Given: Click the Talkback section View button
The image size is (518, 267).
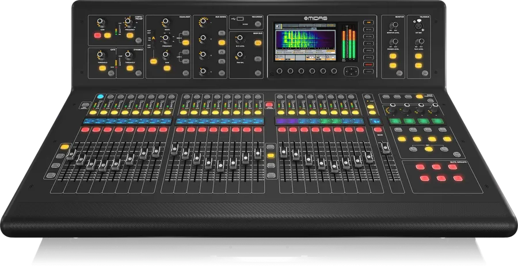Looking at the screenshot, I should click(425, 73).
